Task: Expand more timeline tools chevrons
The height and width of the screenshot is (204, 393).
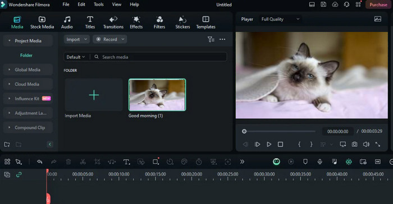Action: pyautogui.click(x=242, y=162)
